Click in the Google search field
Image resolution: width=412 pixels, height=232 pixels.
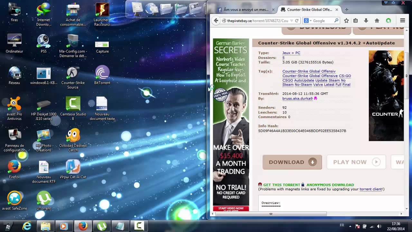tap(323, 21)
